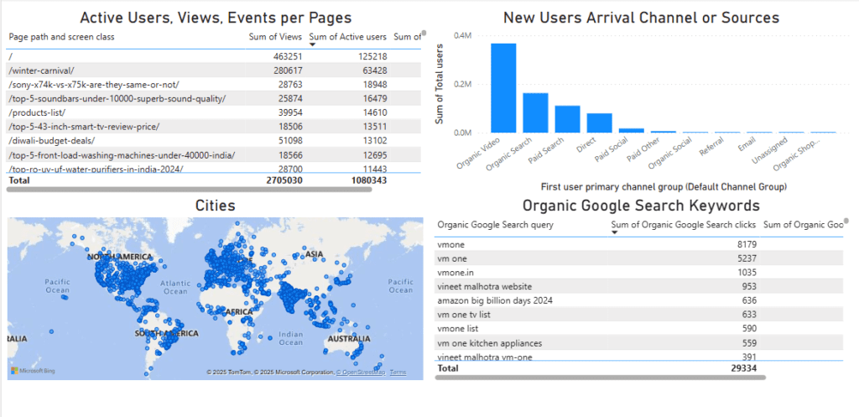Select /sony-x74k-vs-x75k-are-they-same-or-not/ row
The image size is (859, 417).
[214, 85]
